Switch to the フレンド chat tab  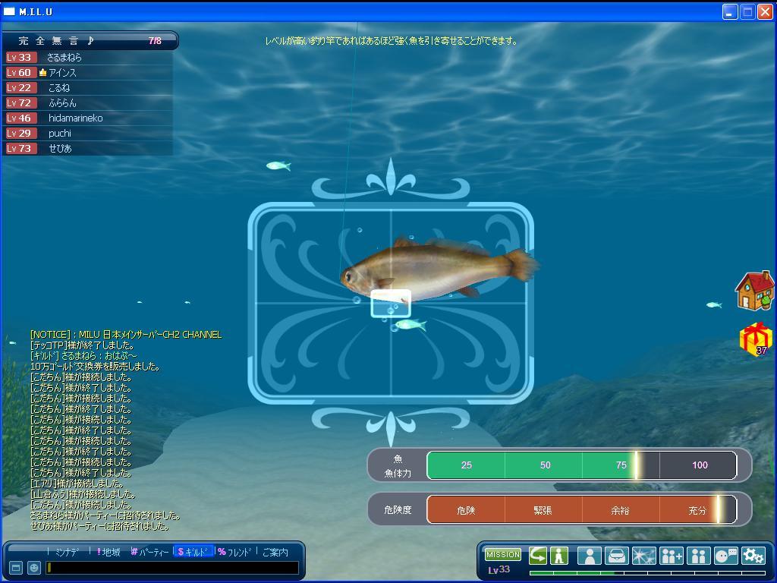[235, 552]
